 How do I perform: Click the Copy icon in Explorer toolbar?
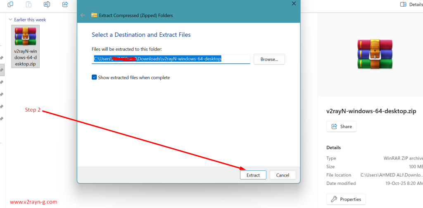pyautogui.click(x=10, y=4)
